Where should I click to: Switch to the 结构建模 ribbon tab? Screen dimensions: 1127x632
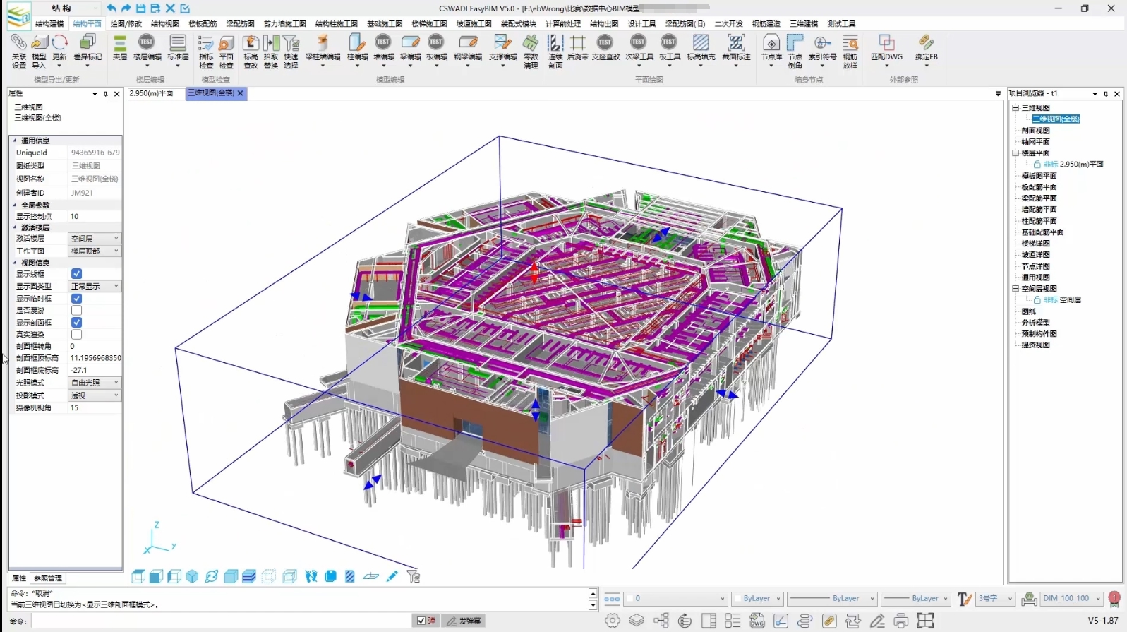(49, 24)
